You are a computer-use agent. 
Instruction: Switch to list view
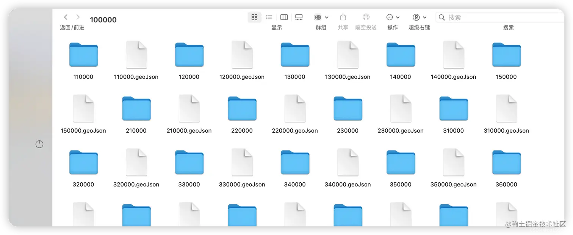pyautogui.click(x=269, y=17)
